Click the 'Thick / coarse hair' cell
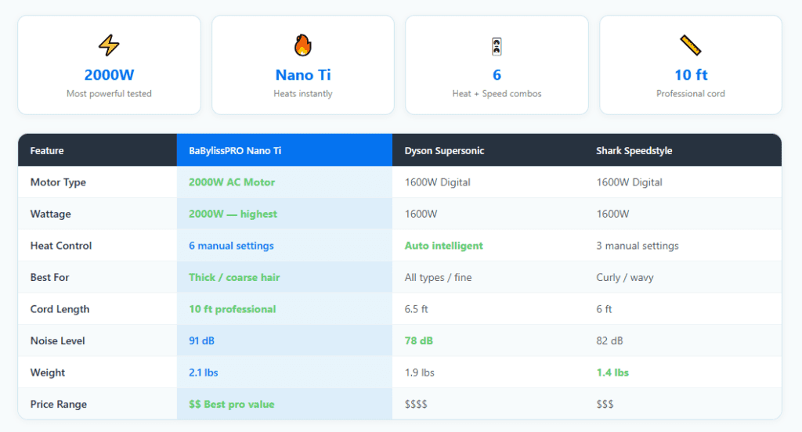 pos(234,277)
